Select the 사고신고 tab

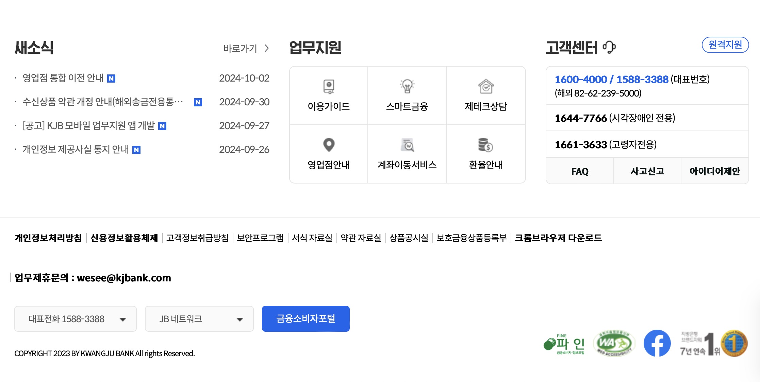tap(647, 171)
